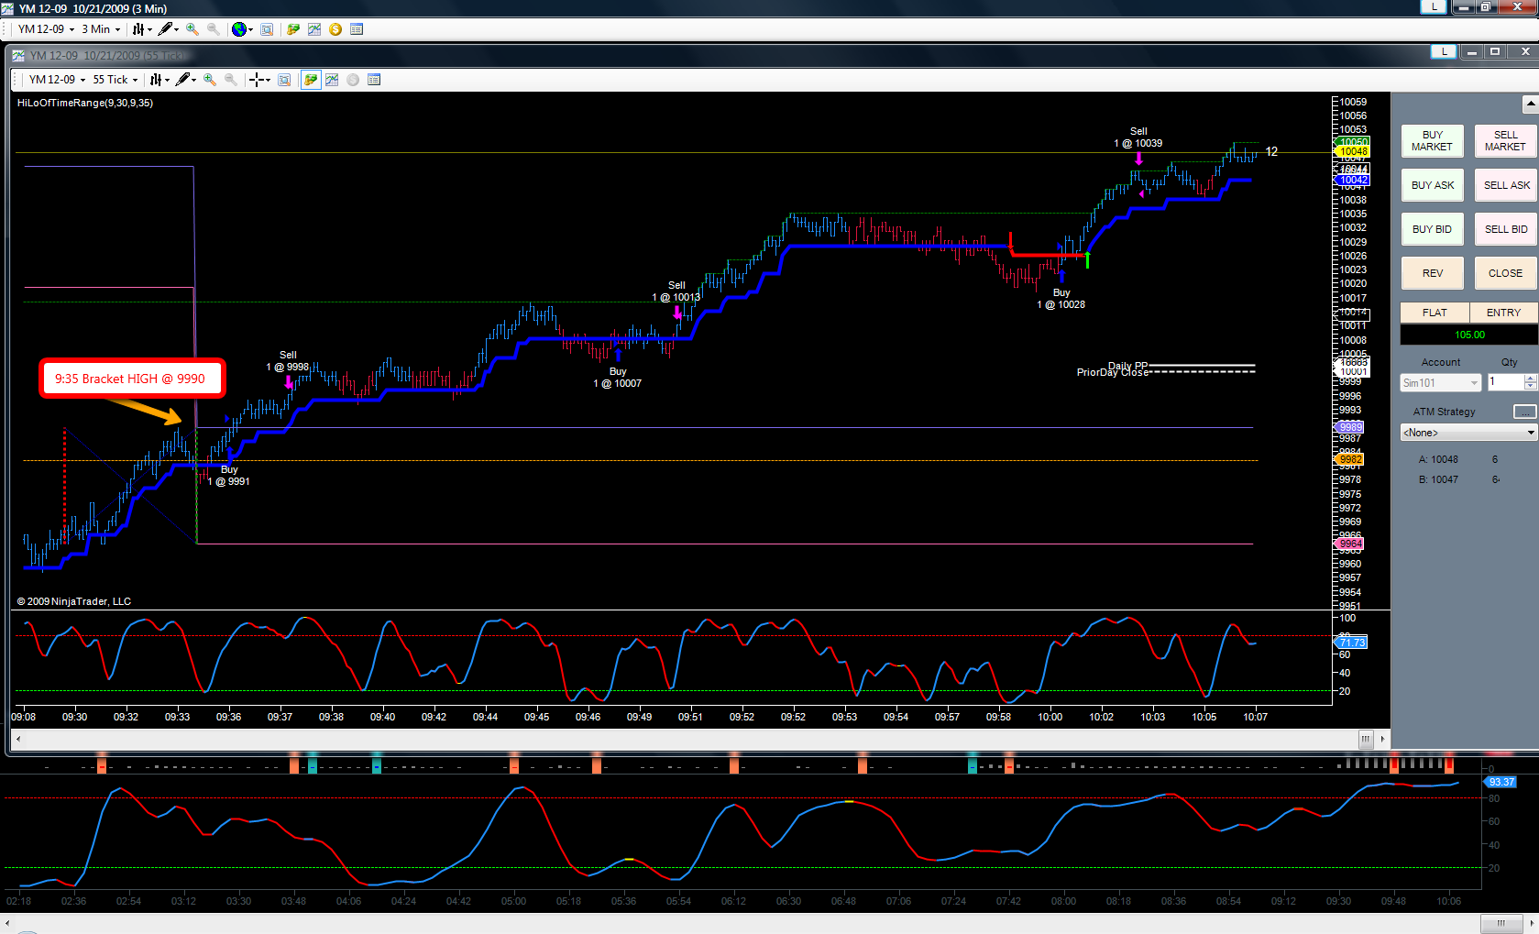
Task: Click the SELL MARKET button
Action: pyautogui.click(x=1505, y=141)
